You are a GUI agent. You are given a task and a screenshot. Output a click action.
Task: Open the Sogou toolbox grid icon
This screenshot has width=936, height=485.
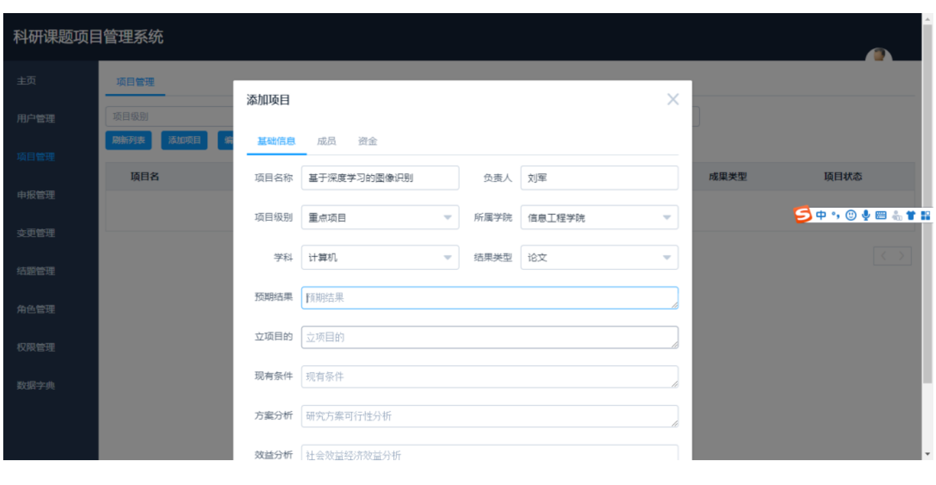pyautogui.click(x=925, y=214)
